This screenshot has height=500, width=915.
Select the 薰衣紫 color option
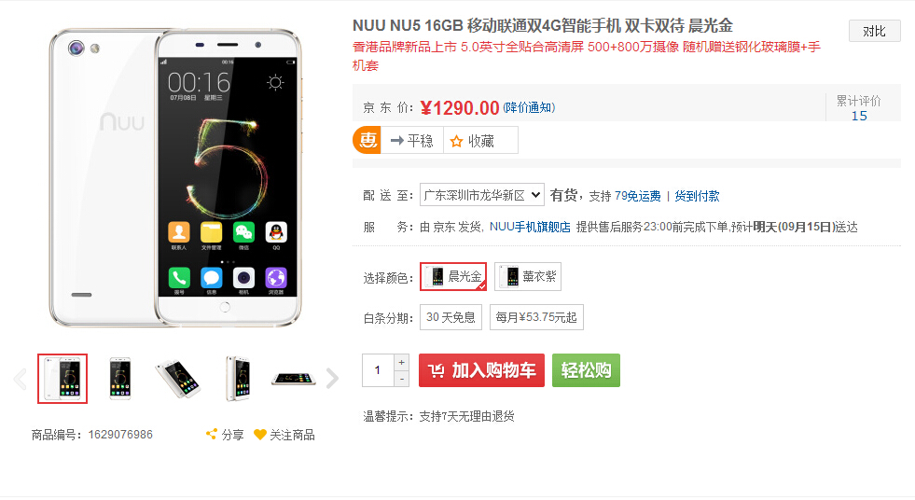pyautogui.click(x=528, y=276)
